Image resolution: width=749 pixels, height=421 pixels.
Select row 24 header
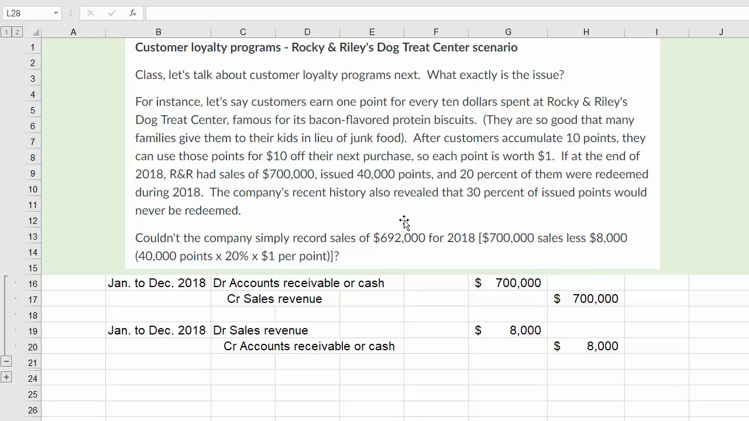[33, 379]
